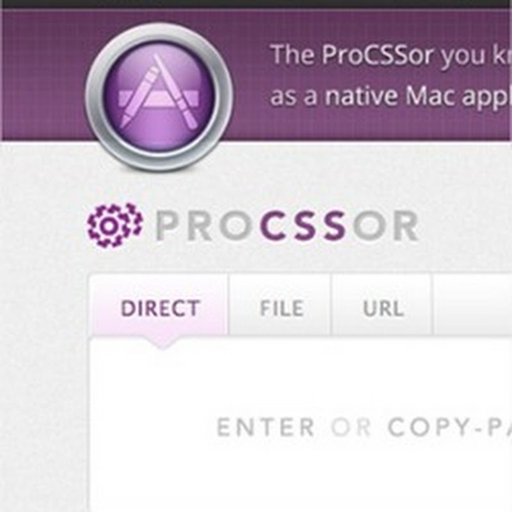Image resolution: width=512 pixels, height=512 pixels.
Task: Click the small pointer arrow beneath DIRECT tab
Action: point(163,343)
